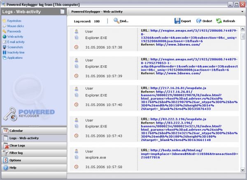Open the Inactivity time link

pos(16,53)
